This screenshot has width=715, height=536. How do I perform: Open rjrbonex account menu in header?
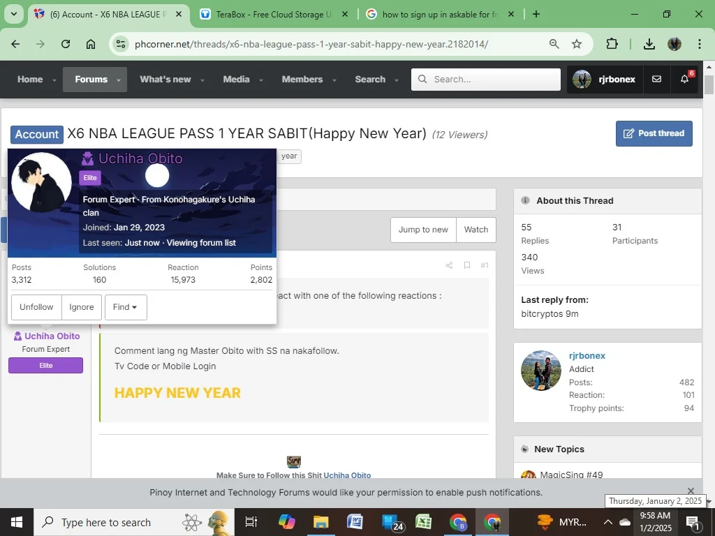point(605,80)
